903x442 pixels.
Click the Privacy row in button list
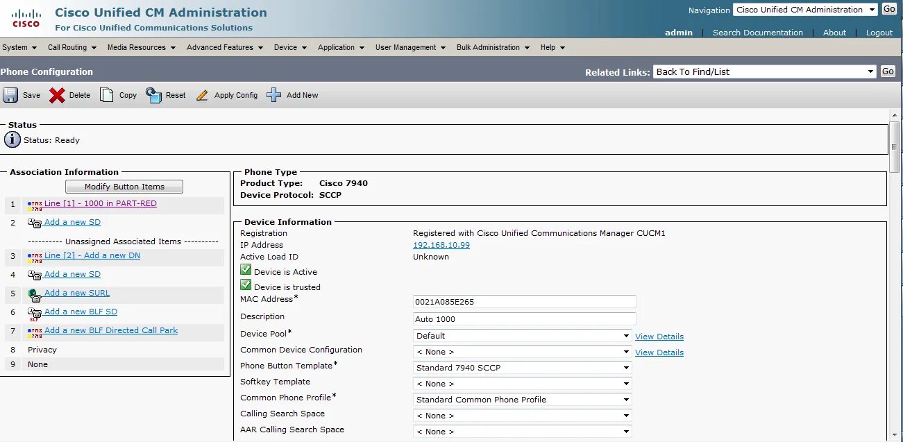tap(115, 350)
